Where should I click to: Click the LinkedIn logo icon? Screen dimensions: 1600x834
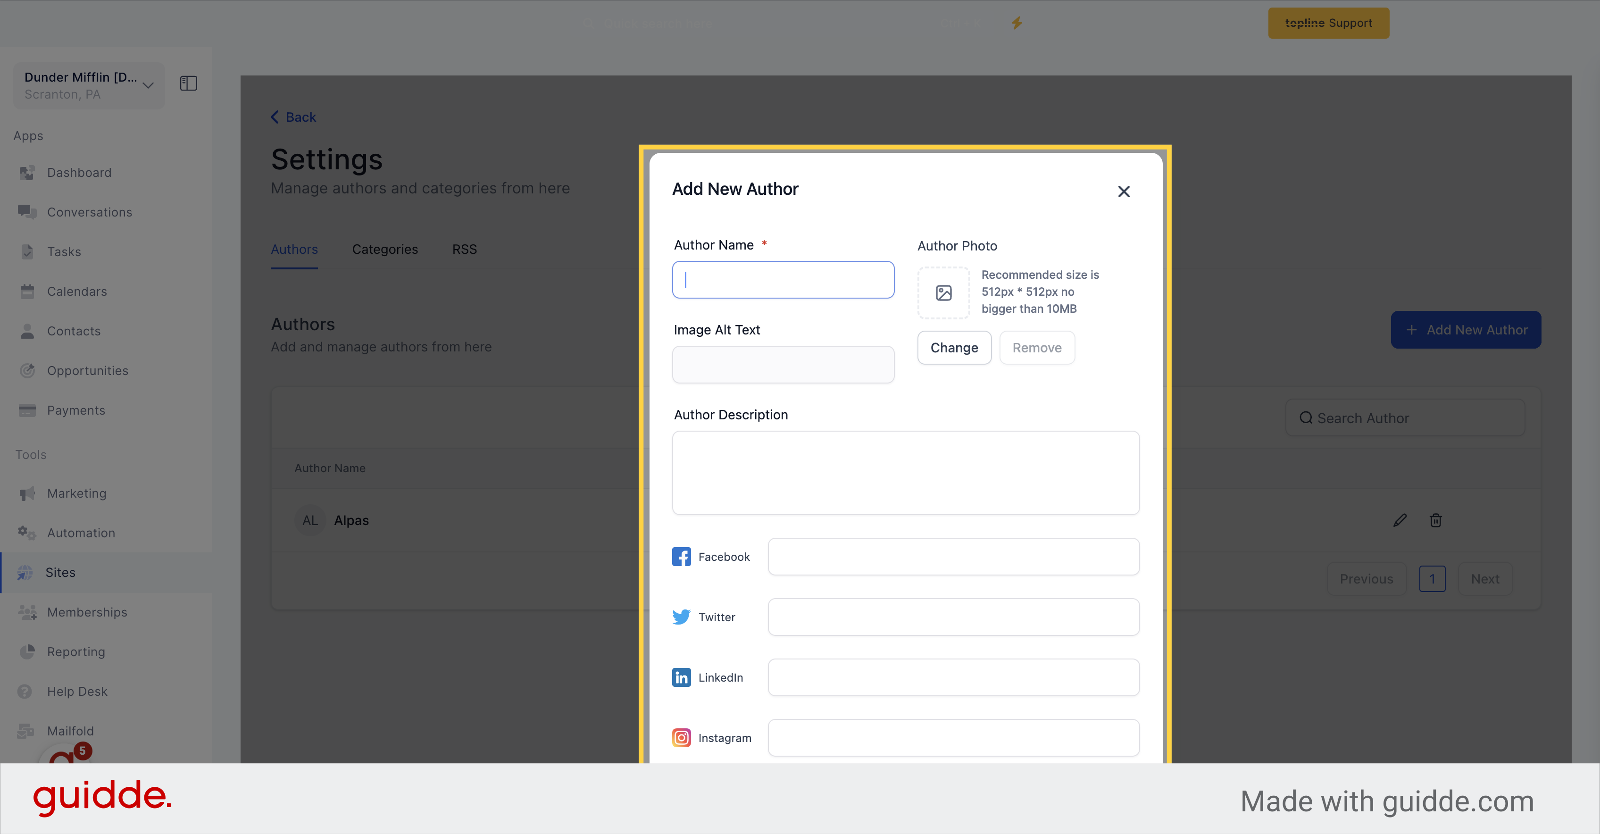coord(681,677)
